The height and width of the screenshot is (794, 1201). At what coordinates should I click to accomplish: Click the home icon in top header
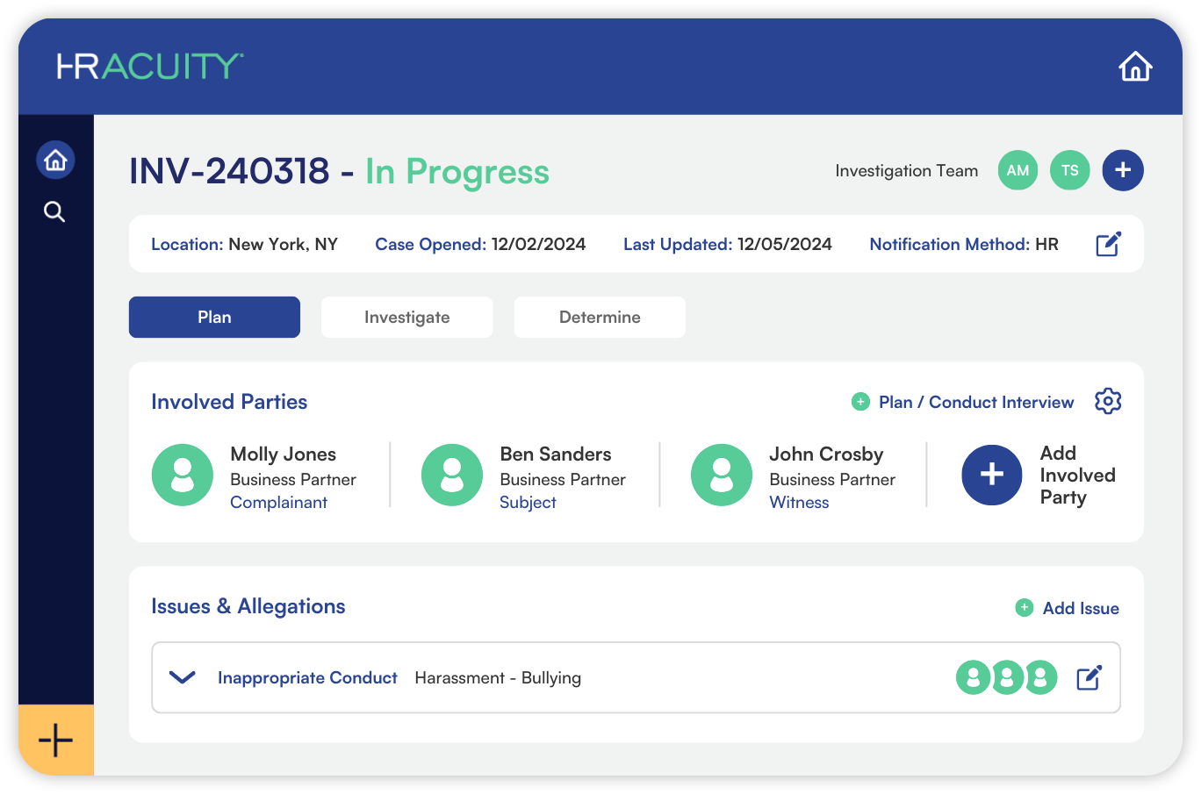(x=1134, y=67)
